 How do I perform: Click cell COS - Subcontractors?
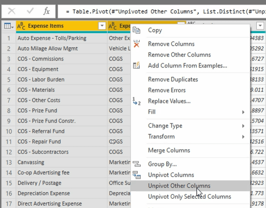pyautogui.click(x=62, y=152)
